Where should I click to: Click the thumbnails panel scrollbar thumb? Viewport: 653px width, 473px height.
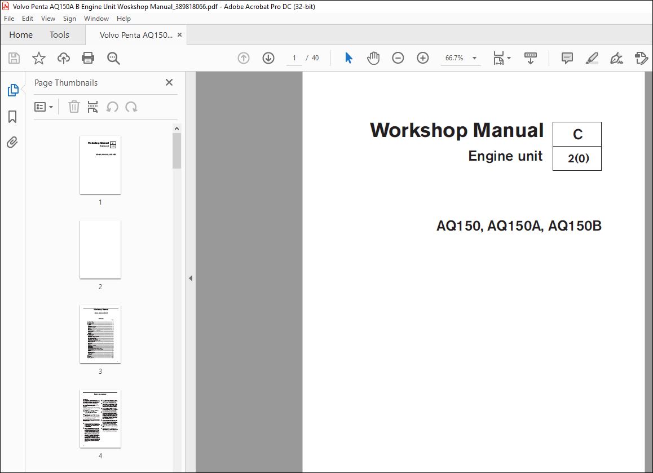[x=177, y=151]
